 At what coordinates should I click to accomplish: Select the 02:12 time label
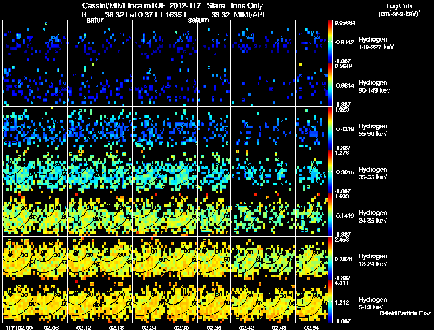84,327
